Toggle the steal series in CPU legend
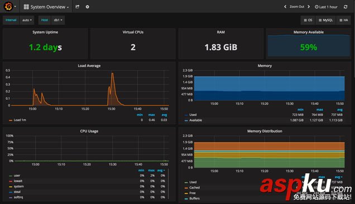The height and width of the screenshot is (204, 355). tap(17, 192)
